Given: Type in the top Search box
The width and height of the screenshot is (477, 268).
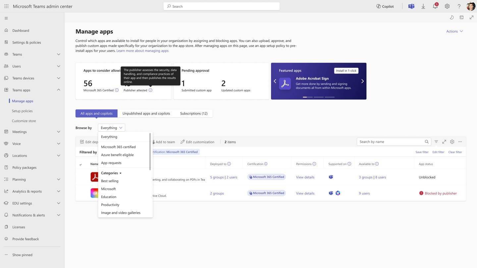Looking at the screenshot, I should point(221,6).
